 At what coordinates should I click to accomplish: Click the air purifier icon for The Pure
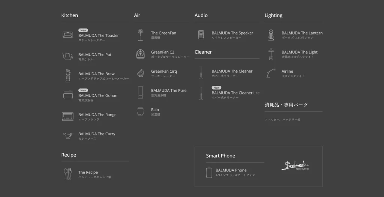(x=140, y=92)
